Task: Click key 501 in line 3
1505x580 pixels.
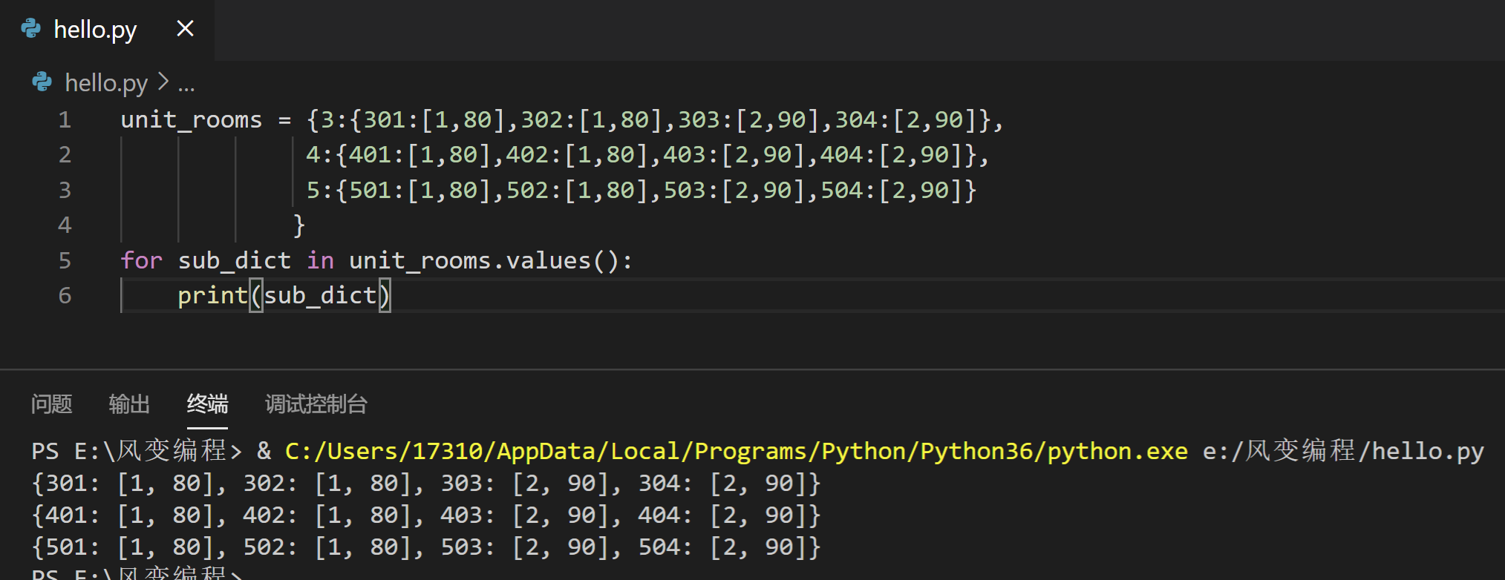Action: pyautogui.click(x=370, y=190)
